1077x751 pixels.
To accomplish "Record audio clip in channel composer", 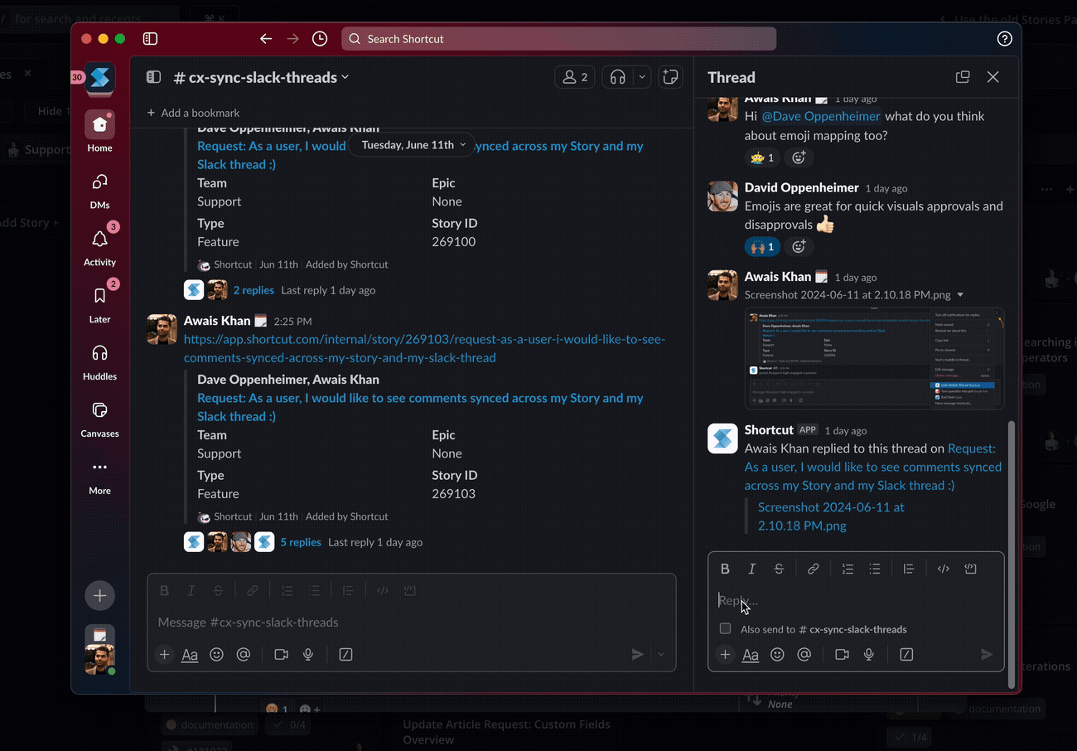I will pos(308,654).
